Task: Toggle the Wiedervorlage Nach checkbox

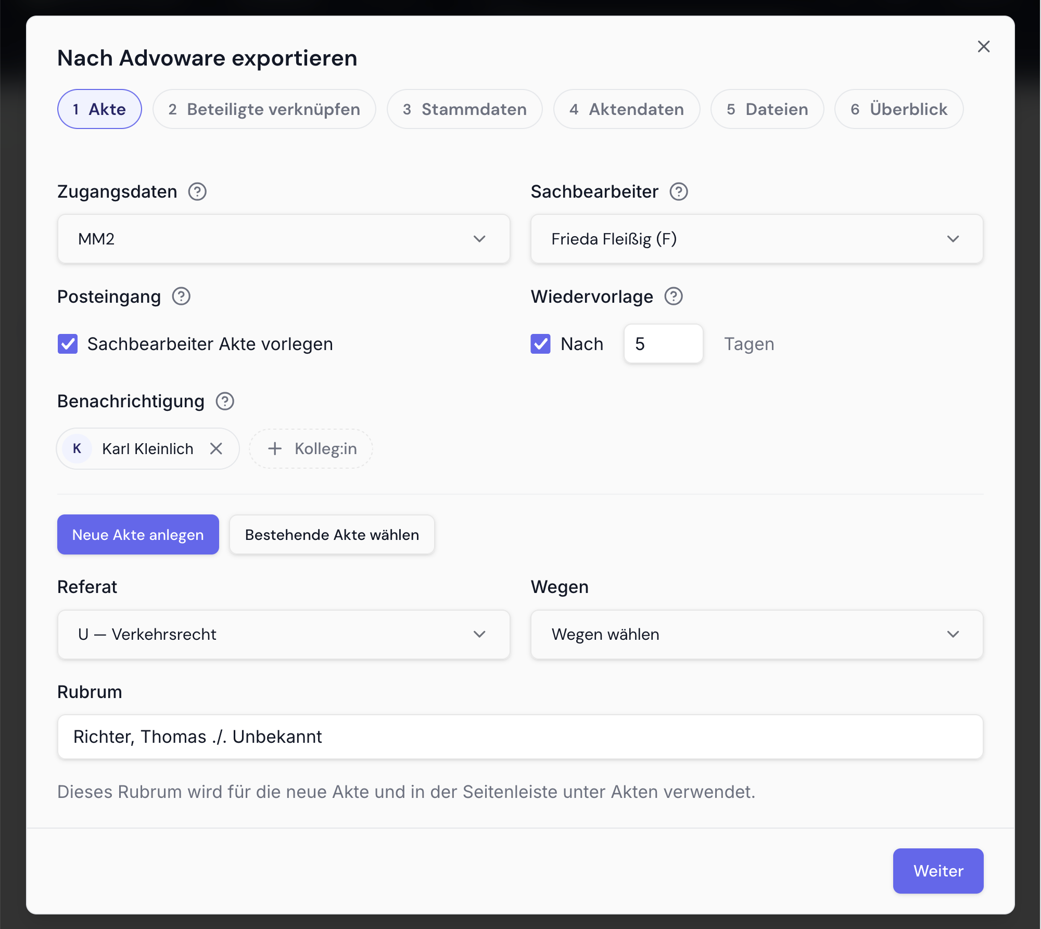Action: coord(541,344)
